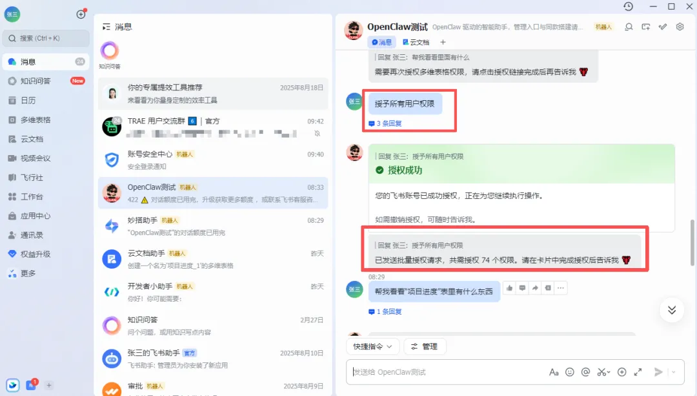The image size is (697, 396).
Task: Click the notification-badged icon in the bottom-left dock
Action: pos(32,385)
